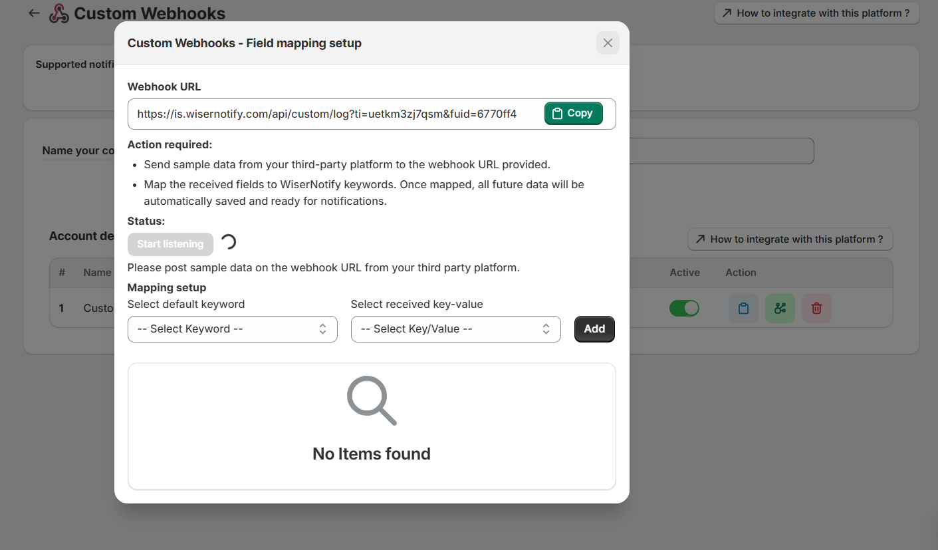The image size is (938, 550).
Task: Click the Active column header
Action: pyautogui.click(x=685, y=273)
